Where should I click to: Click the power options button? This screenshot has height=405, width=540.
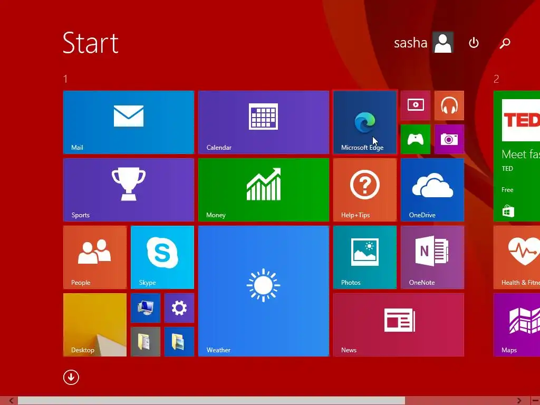click(474, 43)
